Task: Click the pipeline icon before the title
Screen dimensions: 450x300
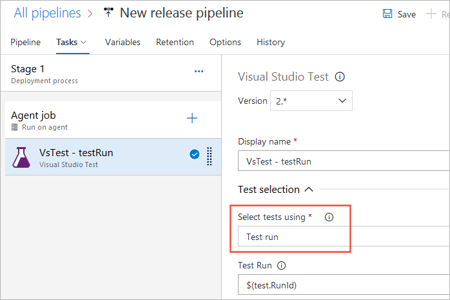Action: (108, 13)
